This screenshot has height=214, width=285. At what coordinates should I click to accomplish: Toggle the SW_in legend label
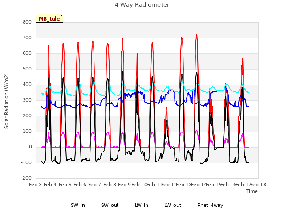coord(78,205)
